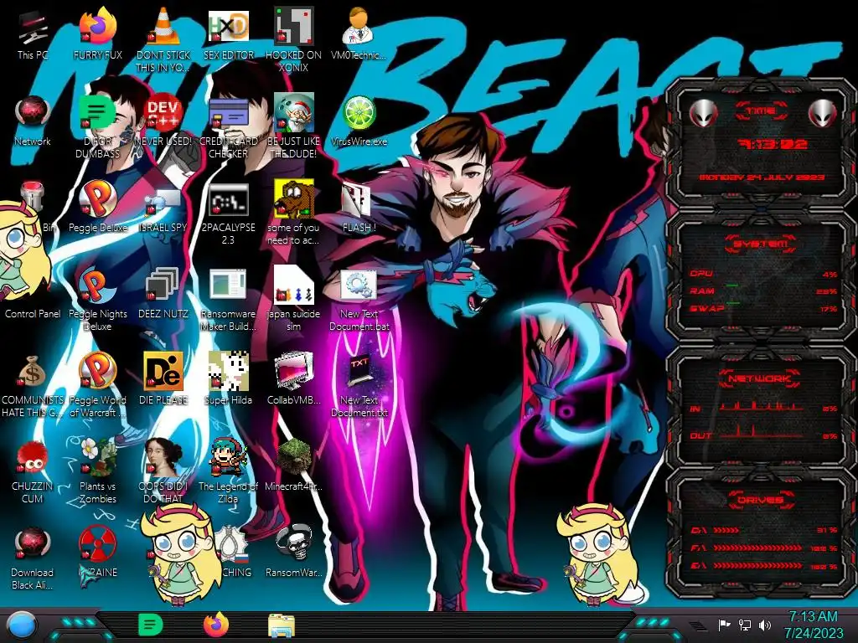Click the NETWORK header in the gadget
Screen dimensions: 858x643
pos(761,378)
